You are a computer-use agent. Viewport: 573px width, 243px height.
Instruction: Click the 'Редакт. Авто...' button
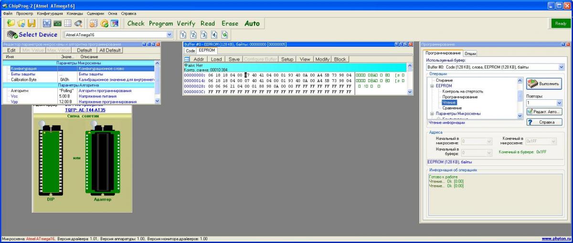point(544,112)
